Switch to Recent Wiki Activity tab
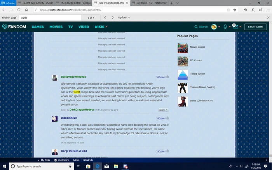This screenshot has height=170, width=272. tap(36, 3)
